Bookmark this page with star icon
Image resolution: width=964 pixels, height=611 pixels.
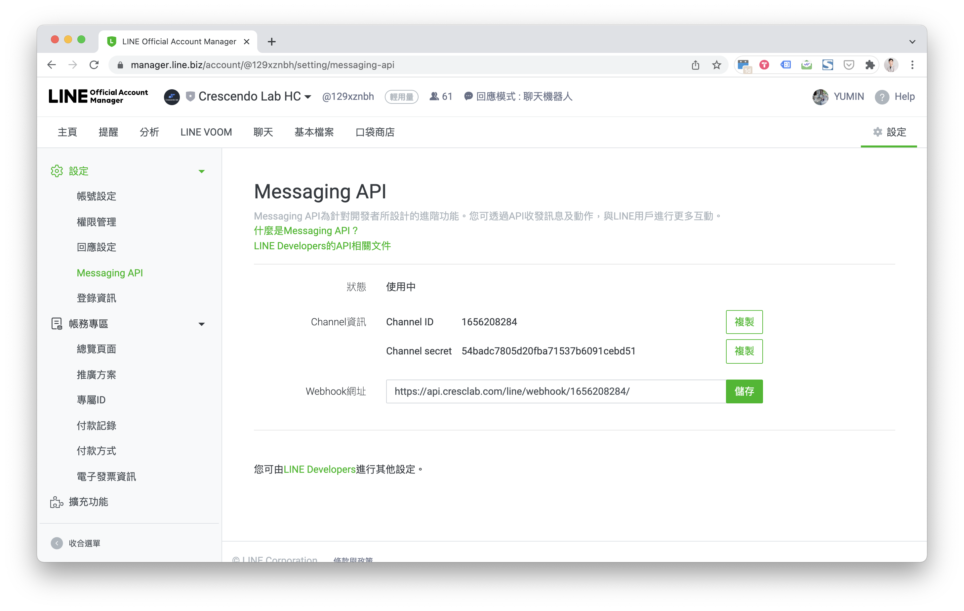pos(717,65)
